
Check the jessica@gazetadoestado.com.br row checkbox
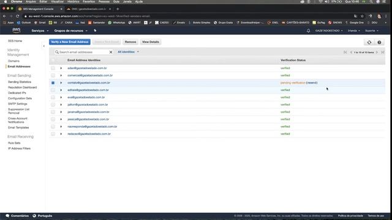point(53,119)
